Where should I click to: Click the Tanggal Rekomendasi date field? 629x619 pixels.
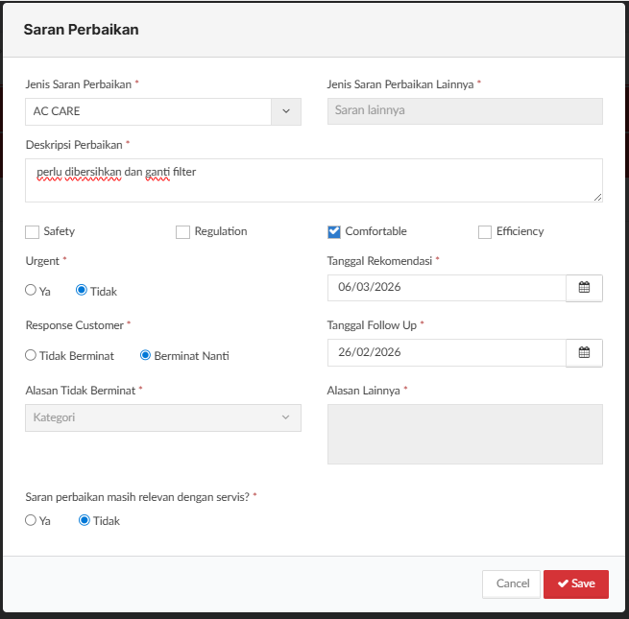tap(446, 288)
